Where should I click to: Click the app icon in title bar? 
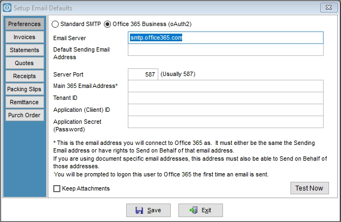pos(7,8)
